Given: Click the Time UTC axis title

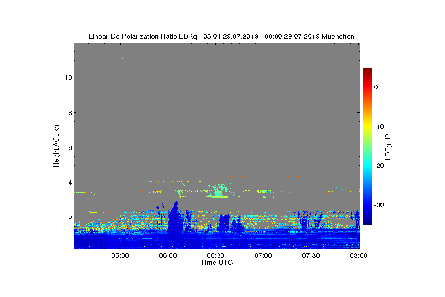Looking at the screenshot, I should pyautogui.click(x=217, y=262).
